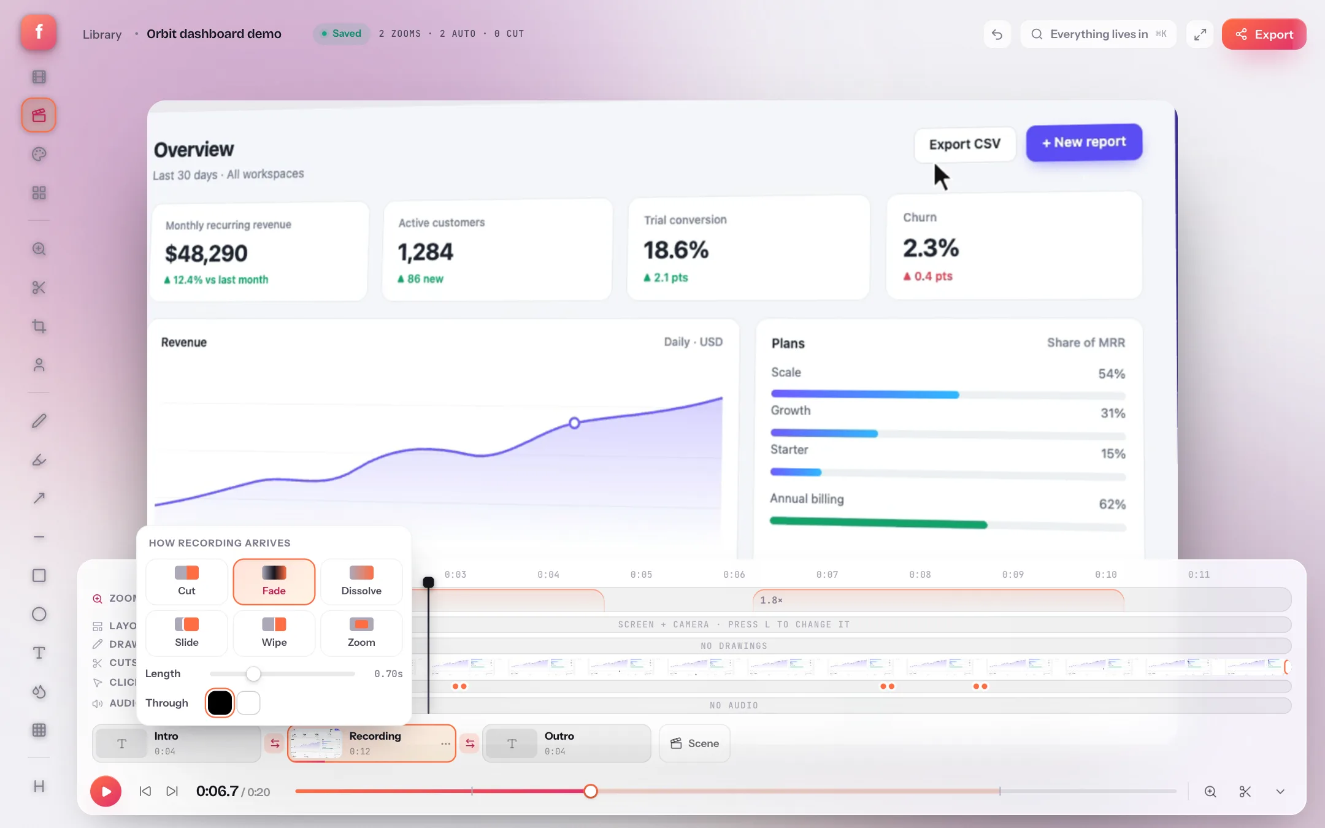Select the scissors cut tool in sidebar
Viewport: 1325px width, 828px height.
[39, 288]
